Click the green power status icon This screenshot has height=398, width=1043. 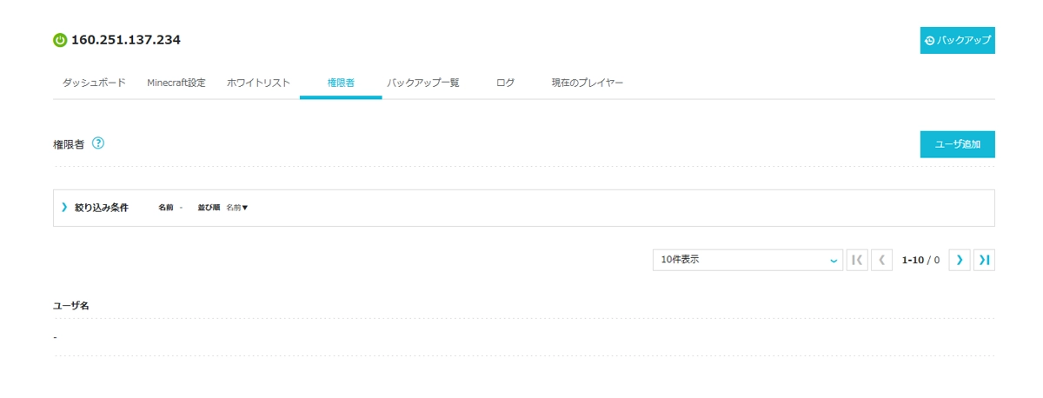(60, 40)
